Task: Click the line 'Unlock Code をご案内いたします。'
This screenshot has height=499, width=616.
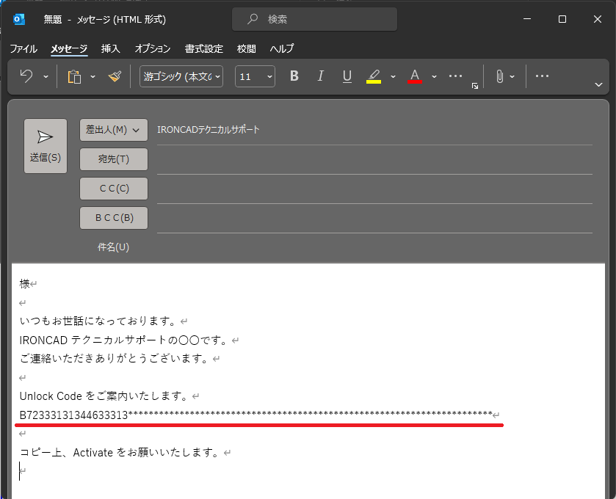Action: [x=104, y=396]
